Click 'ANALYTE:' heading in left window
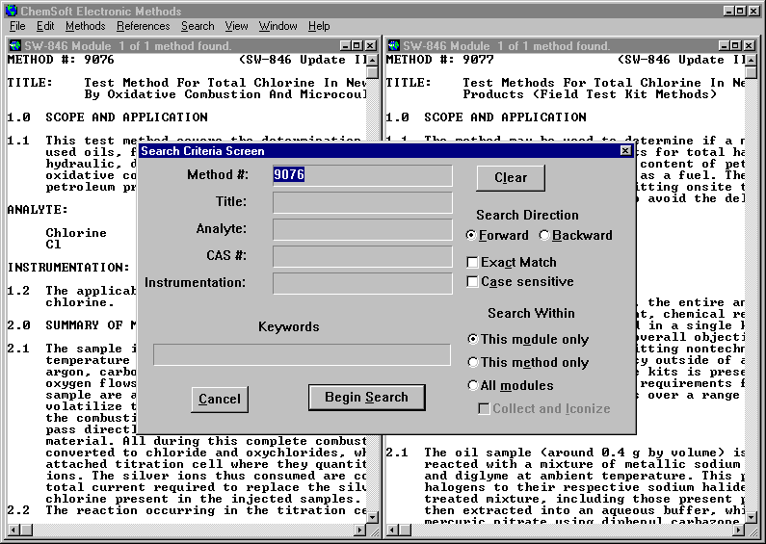Viewport: 766px width, 544px height. coord(38,210)
